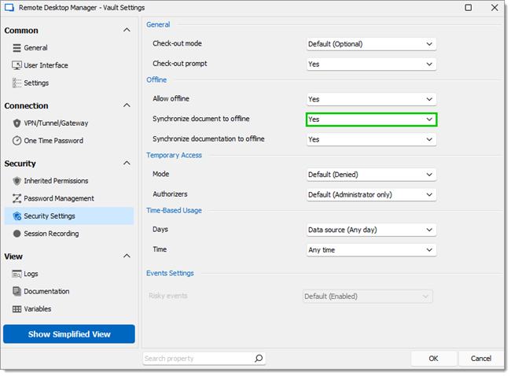Click the VPN/Tunnel/Gateway shield icon
The width and height of the screenshot is (511, 376).
tap(17, 123)
